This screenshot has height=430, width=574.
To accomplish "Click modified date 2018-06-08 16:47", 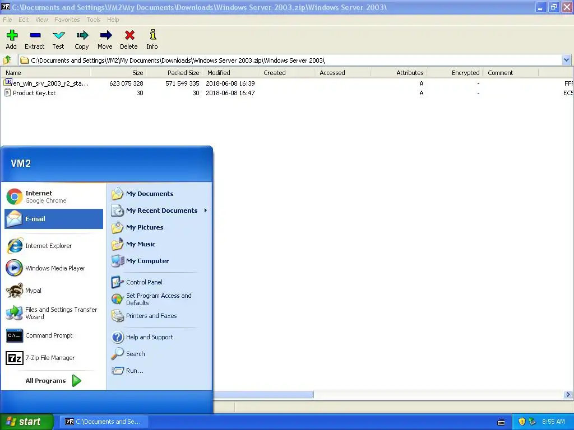I will 230,93.
